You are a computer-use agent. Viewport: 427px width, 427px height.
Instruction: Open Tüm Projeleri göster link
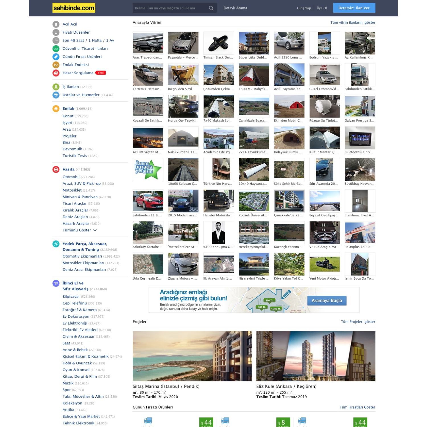coord(358,321)
